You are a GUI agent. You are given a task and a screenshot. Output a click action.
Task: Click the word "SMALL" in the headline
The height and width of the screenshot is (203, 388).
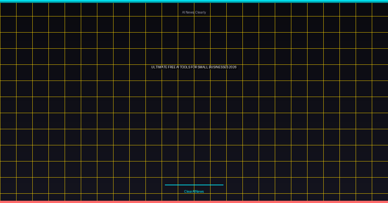tap(203, 67)
